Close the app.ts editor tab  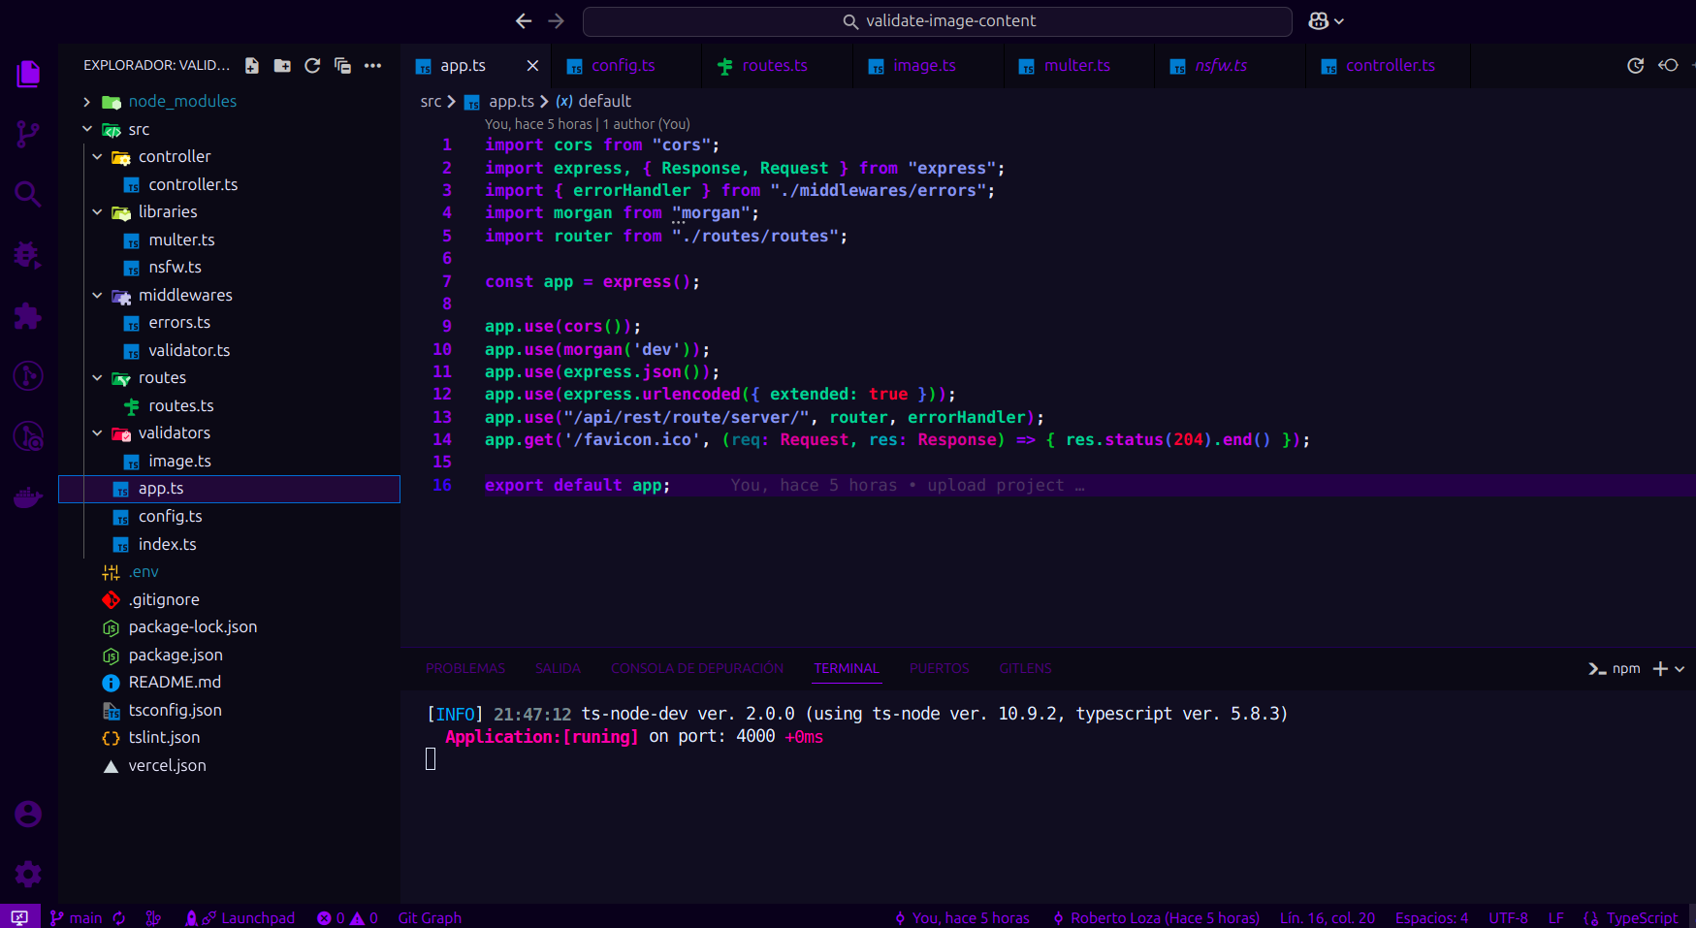[532, 65]
